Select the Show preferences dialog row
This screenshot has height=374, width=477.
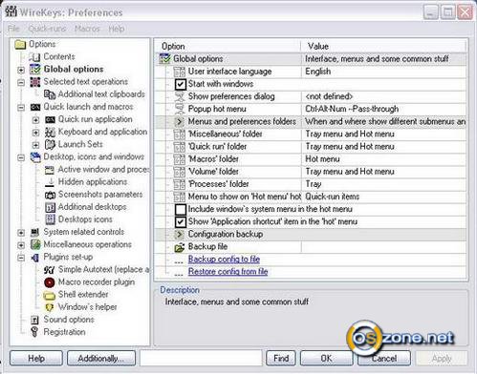pyautogui.click(x=311, y=96)
